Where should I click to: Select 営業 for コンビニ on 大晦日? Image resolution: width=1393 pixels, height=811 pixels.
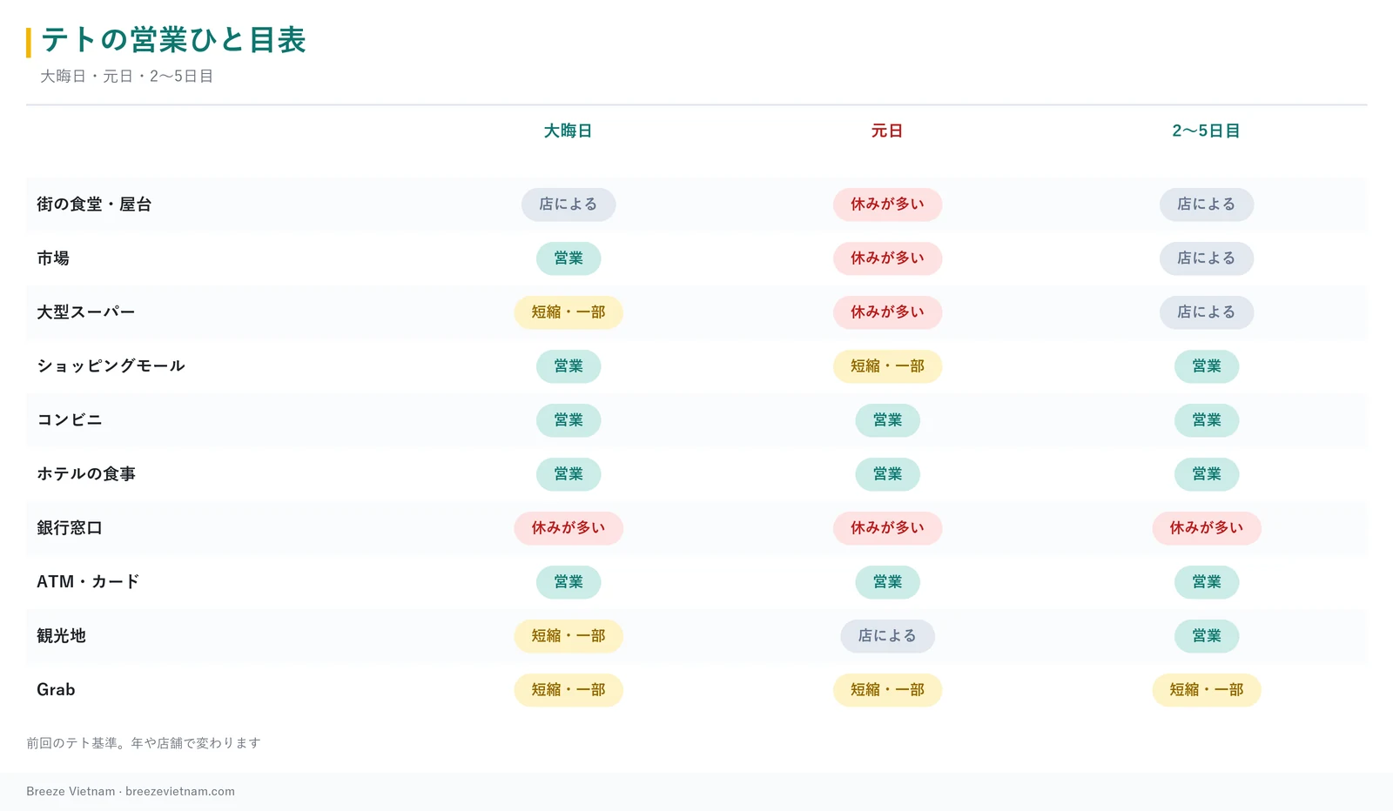(x=569, y=420)
